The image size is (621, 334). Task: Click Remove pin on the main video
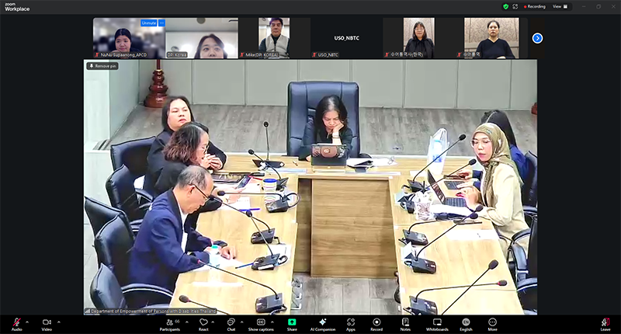click(x=102, y=66)
